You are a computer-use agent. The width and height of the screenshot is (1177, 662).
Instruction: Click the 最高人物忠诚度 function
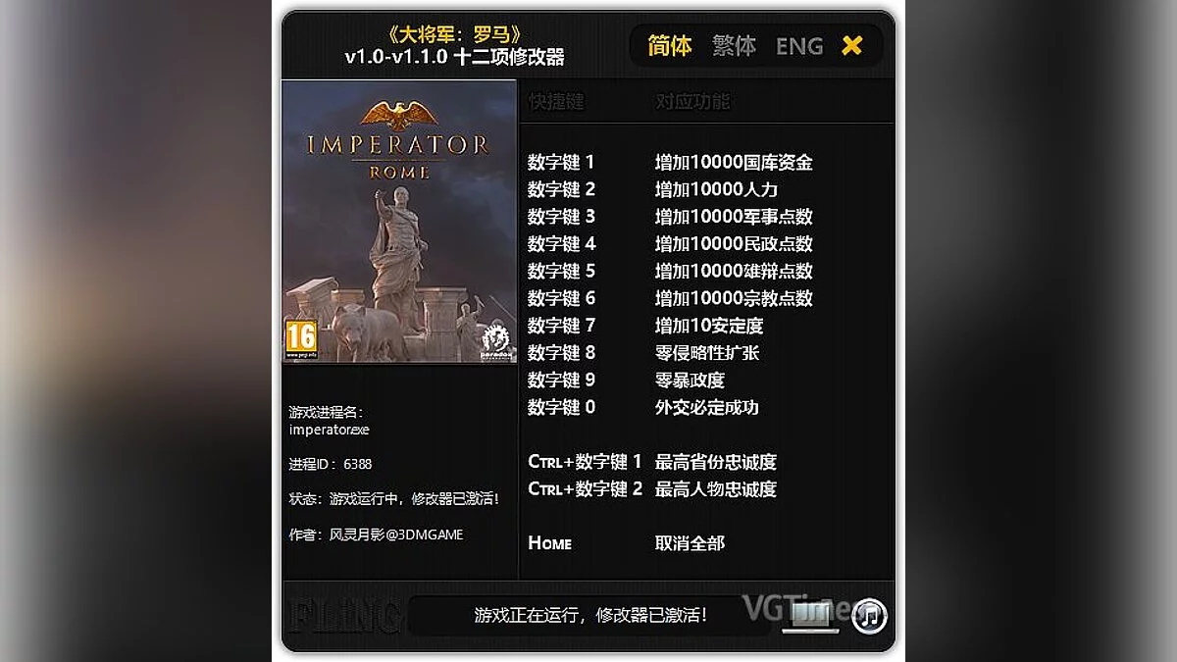pyautogui.click(x=716, y=488)
